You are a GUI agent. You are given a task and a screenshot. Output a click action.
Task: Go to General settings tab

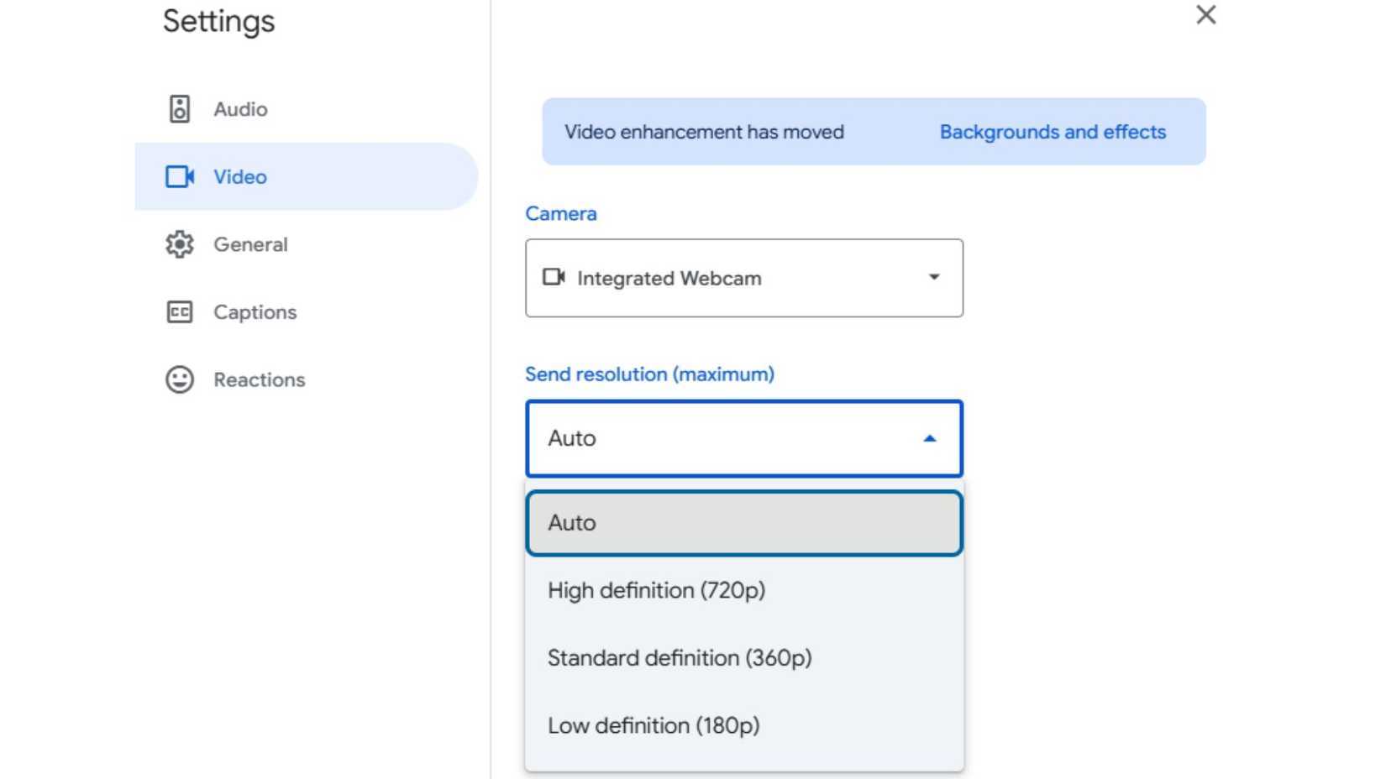[307, 244]
